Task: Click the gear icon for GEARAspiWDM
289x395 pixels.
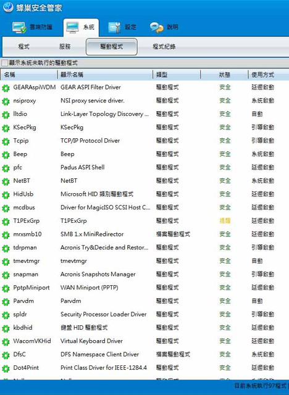Action: click(6, 88)
